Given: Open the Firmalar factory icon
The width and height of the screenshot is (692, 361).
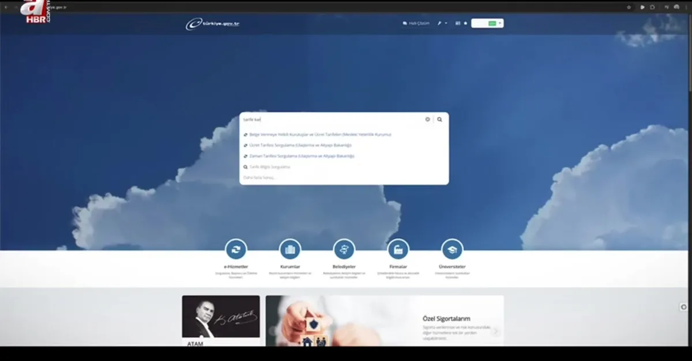Looking at the screenshot, I should tap(398, 249).
